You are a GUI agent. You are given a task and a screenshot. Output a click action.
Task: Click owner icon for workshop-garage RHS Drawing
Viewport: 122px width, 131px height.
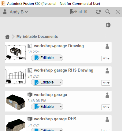107,71
